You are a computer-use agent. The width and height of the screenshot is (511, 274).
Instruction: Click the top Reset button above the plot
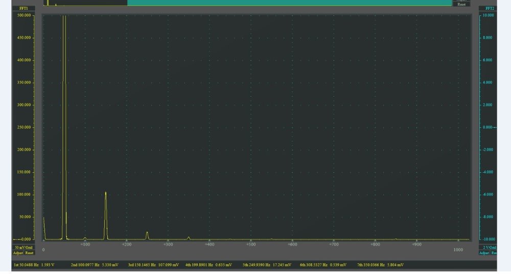pyautogui.click(x=461, y=4)
